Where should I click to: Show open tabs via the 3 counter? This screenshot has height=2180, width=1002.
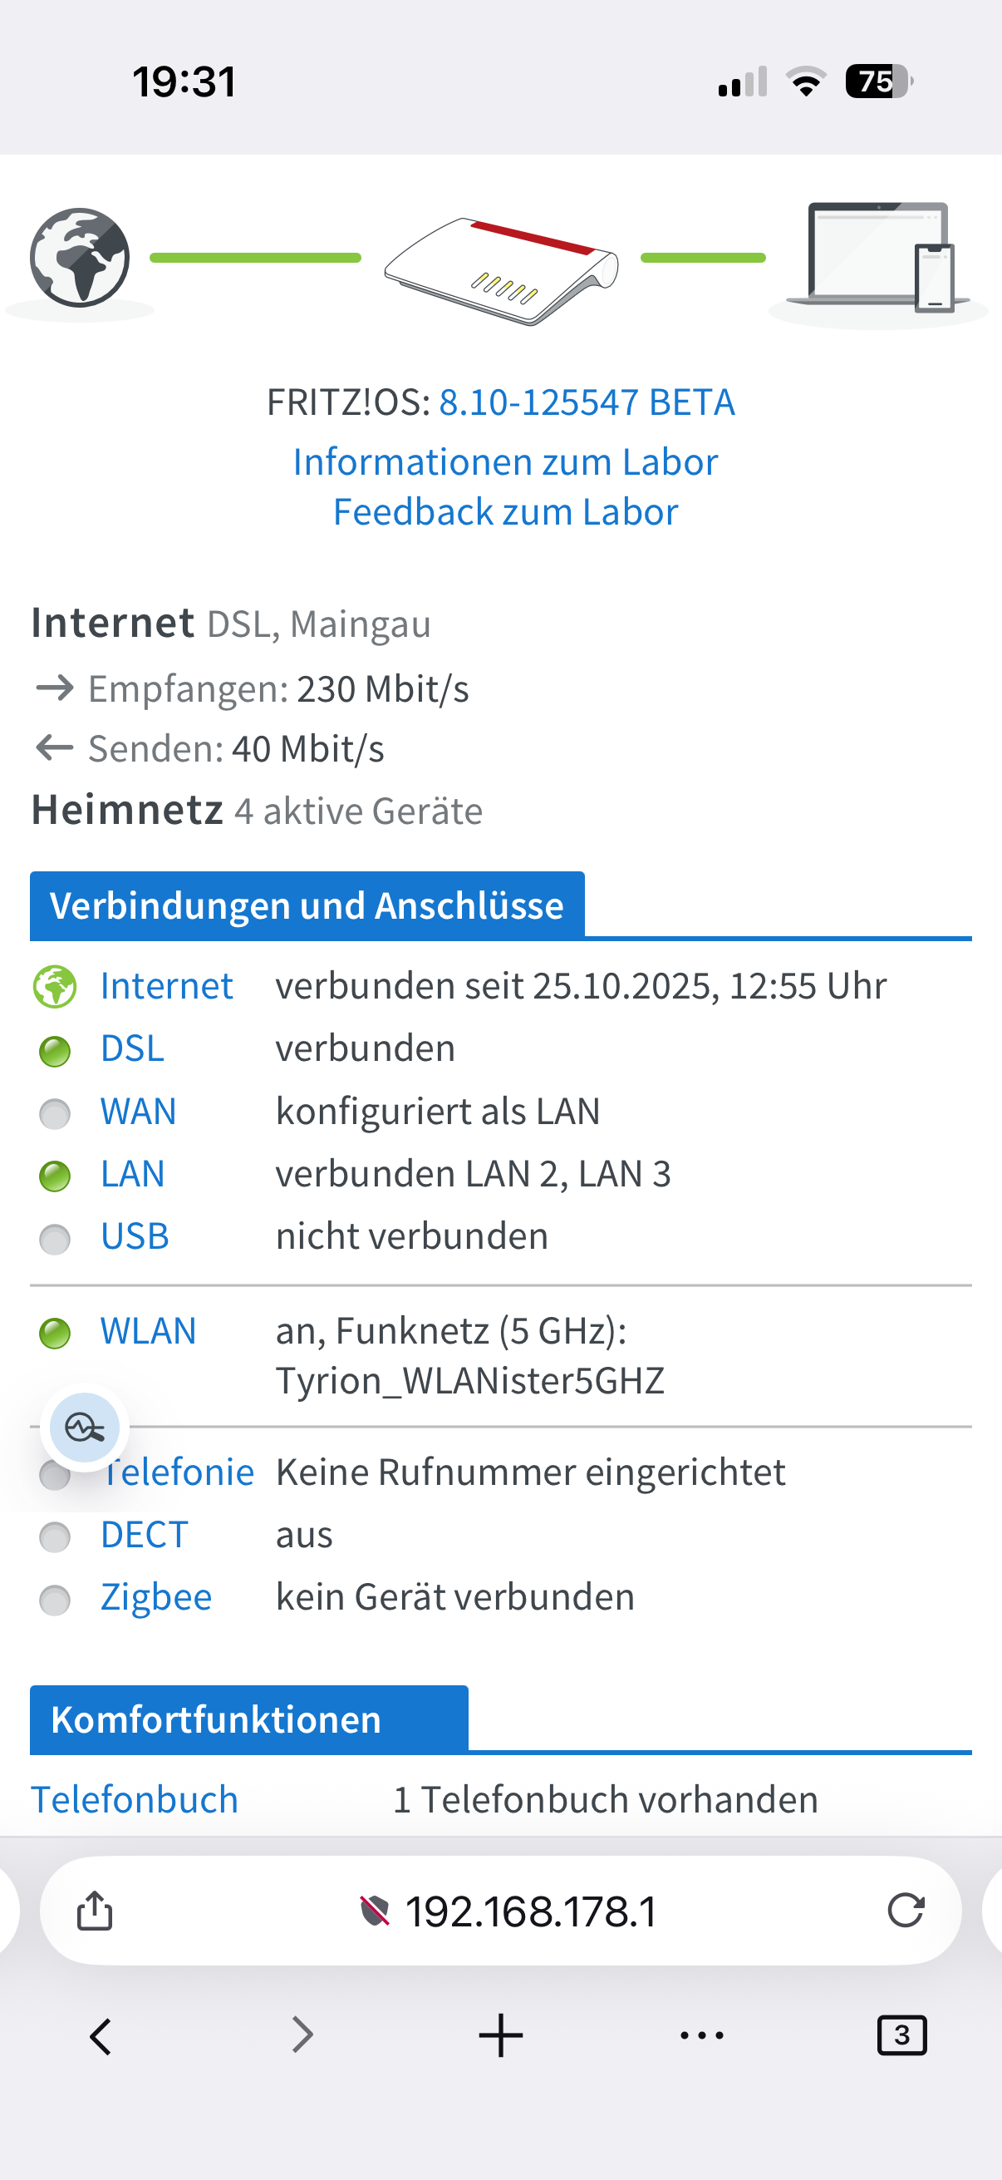pos(902,2035)
